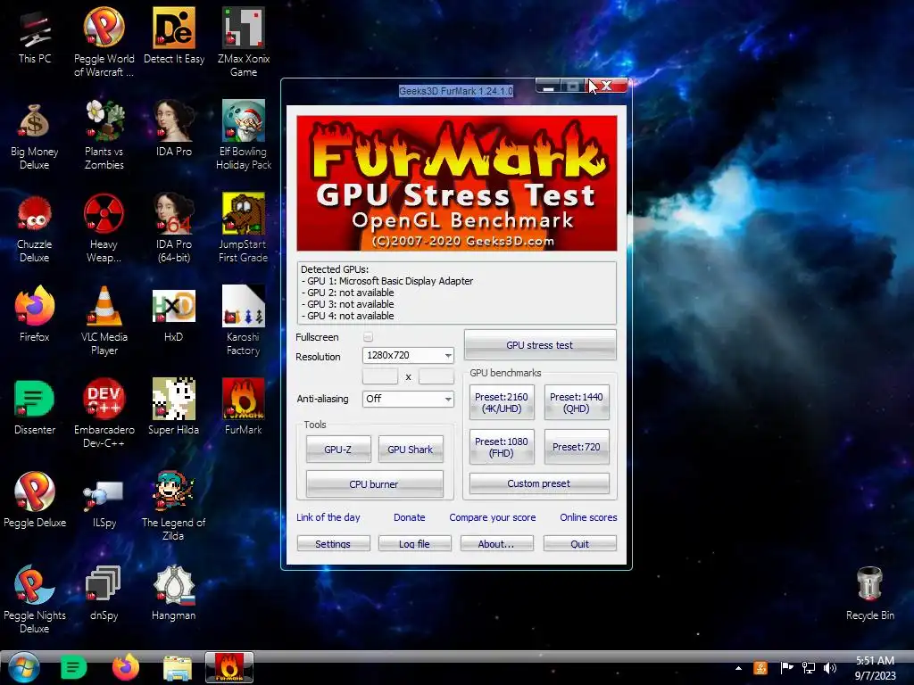This screenshot has width=914, height=685.
Task: Select the Big Money Deluxe icon
Action: point(35,136)
